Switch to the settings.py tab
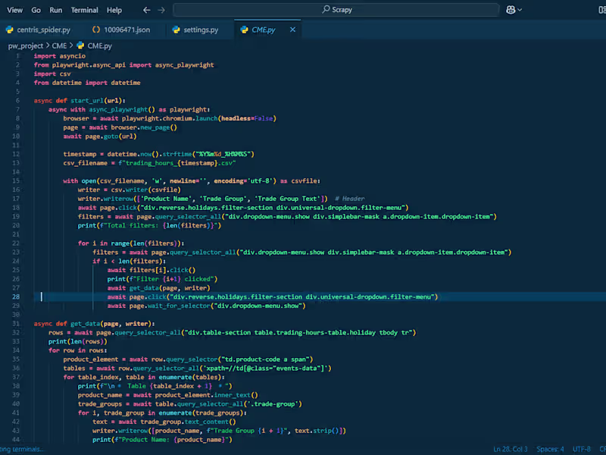606x455 pixels. pos(201,30)
